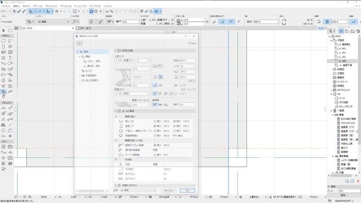Select the Dimension tool in toolbox
Viewport: 361px width, 203px height.
click(x=3, y=108)
